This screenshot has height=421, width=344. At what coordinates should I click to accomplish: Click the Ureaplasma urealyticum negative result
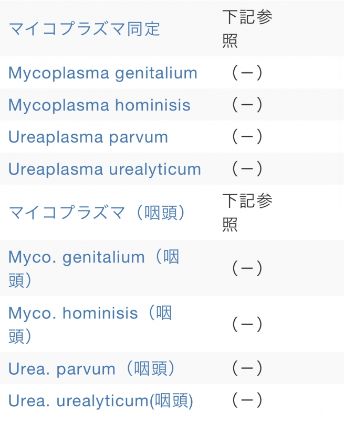tap(246, 169)
